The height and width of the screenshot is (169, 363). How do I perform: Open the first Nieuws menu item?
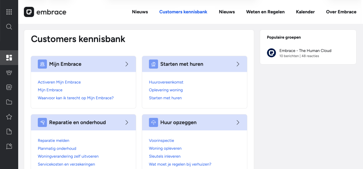pos(140,12)
